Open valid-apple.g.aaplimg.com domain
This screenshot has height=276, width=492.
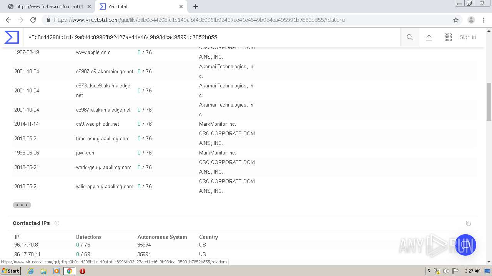105,186
